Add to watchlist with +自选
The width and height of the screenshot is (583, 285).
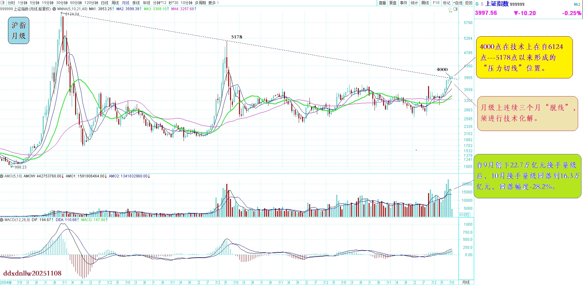pyautogui.click(x=458, y=3)
